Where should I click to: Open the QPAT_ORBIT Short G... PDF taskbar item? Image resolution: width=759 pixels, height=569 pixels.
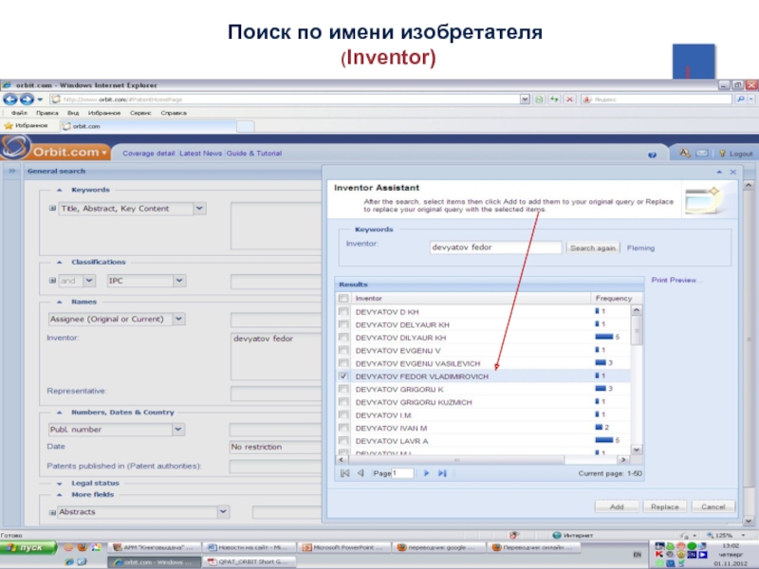250,561
